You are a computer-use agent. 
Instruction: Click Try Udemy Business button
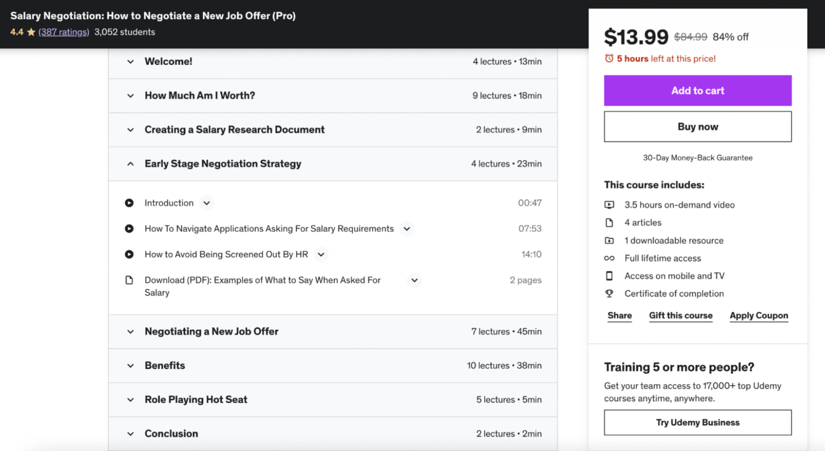coord(697,423)
